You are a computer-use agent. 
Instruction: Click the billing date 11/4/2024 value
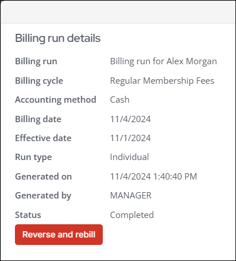pyautogui.click(x=130, y=119)
